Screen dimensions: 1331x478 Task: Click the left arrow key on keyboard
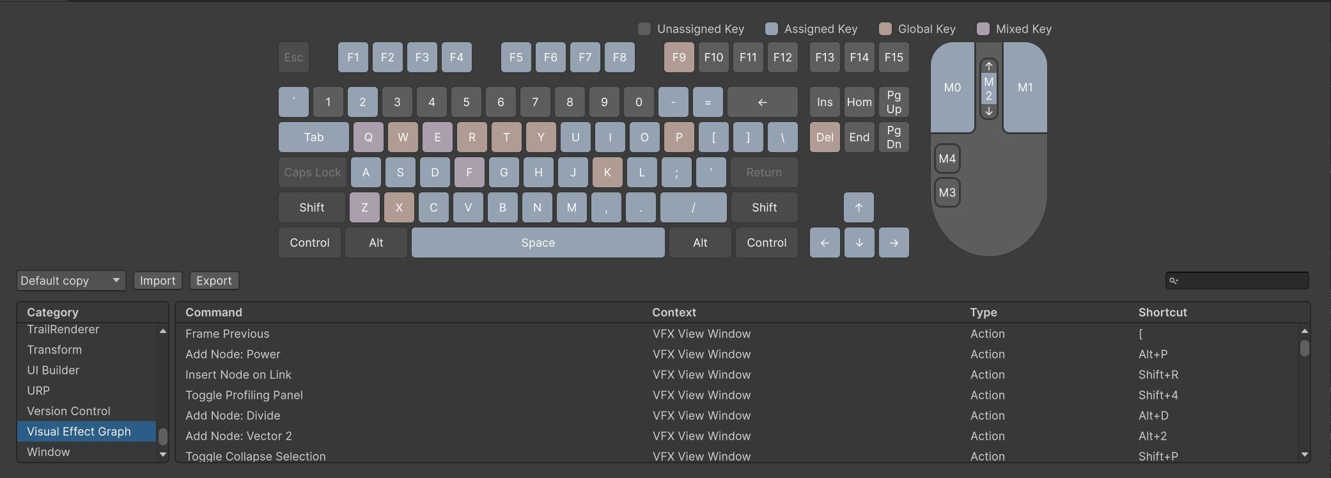[x=825, y=243]
